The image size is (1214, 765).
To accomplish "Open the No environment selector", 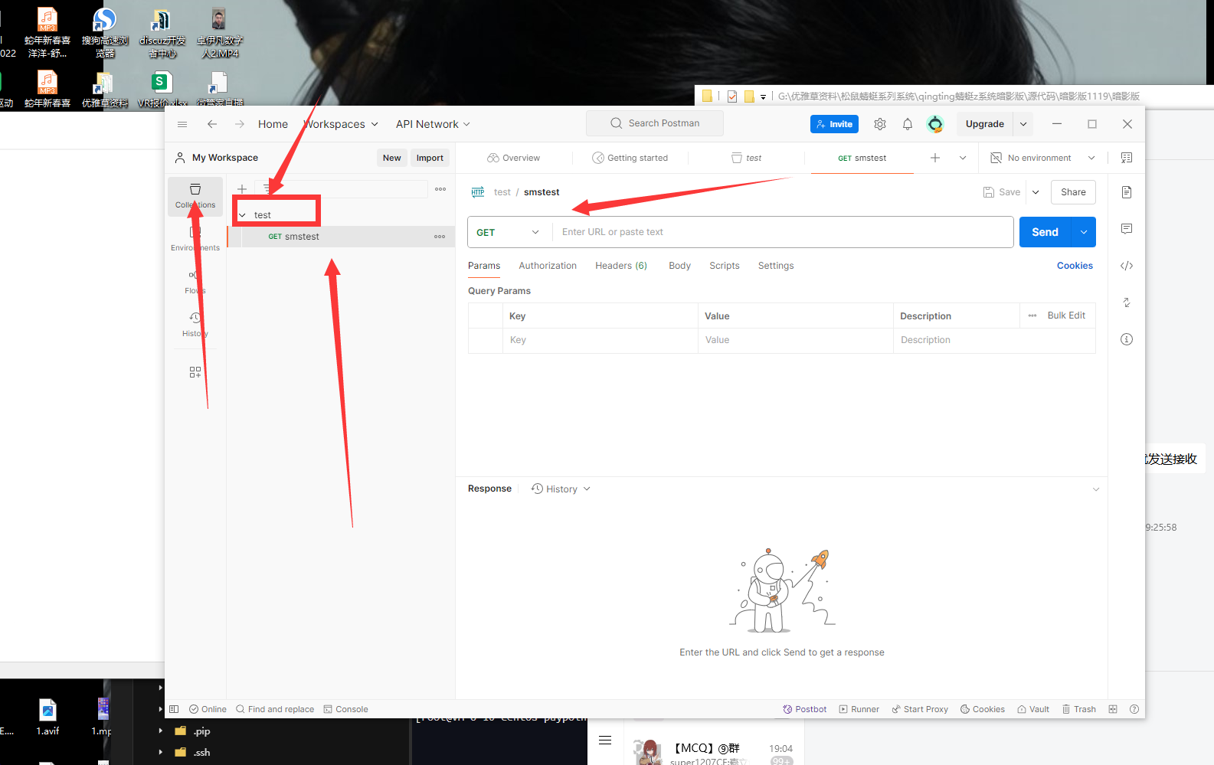I will (1042, 158).
